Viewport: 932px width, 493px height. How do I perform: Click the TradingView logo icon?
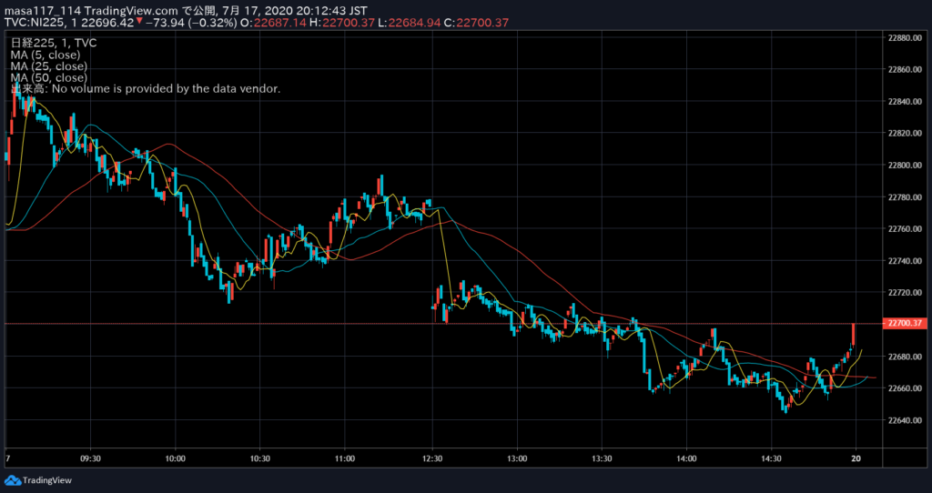tap(13, 480)
